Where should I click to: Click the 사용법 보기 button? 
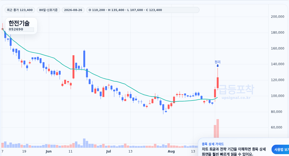(x=280, y=150)
